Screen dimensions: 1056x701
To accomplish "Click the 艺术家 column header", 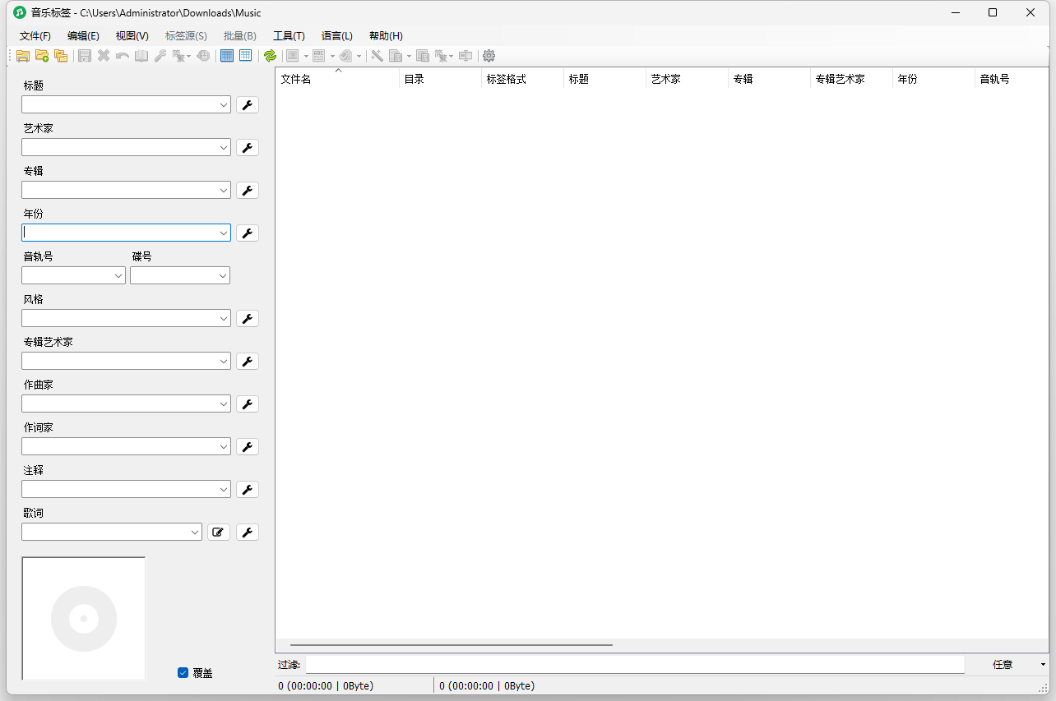I will click(687, 80).
